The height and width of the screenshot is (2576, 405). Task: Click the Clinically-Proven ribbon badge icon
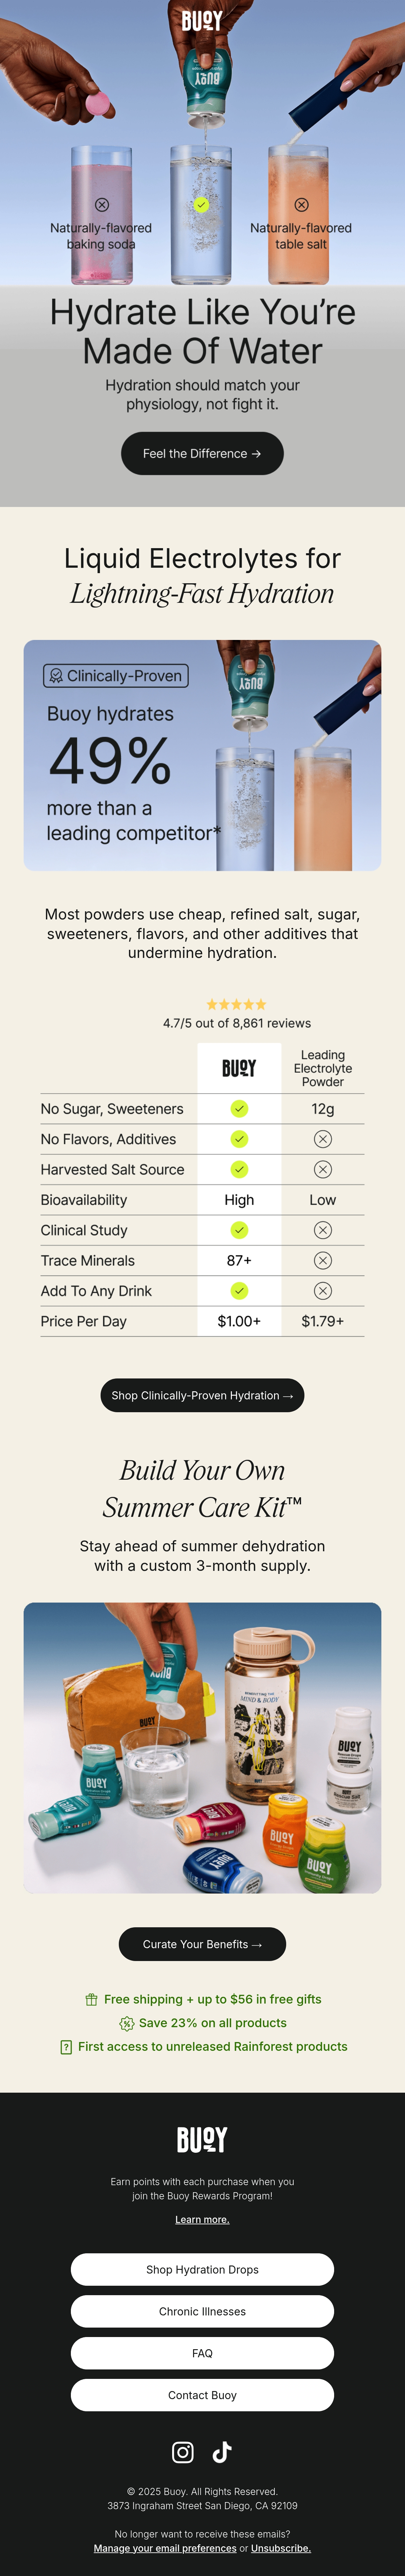pyautogui.click(x=56, y=676)
